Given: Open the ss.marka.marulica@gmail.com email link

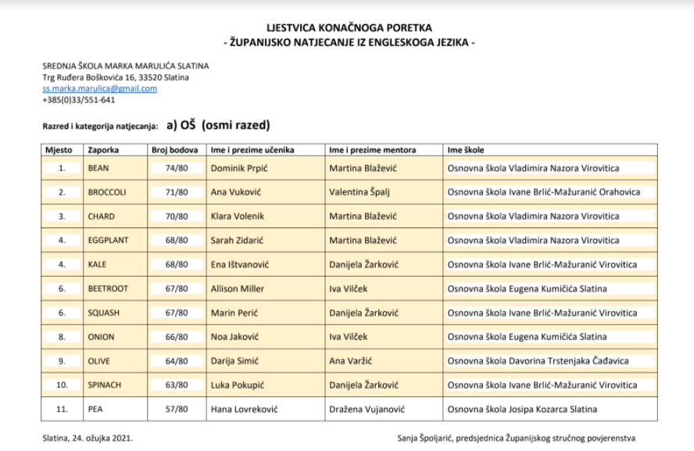Looking at the screenshot, I should [99, 88].
